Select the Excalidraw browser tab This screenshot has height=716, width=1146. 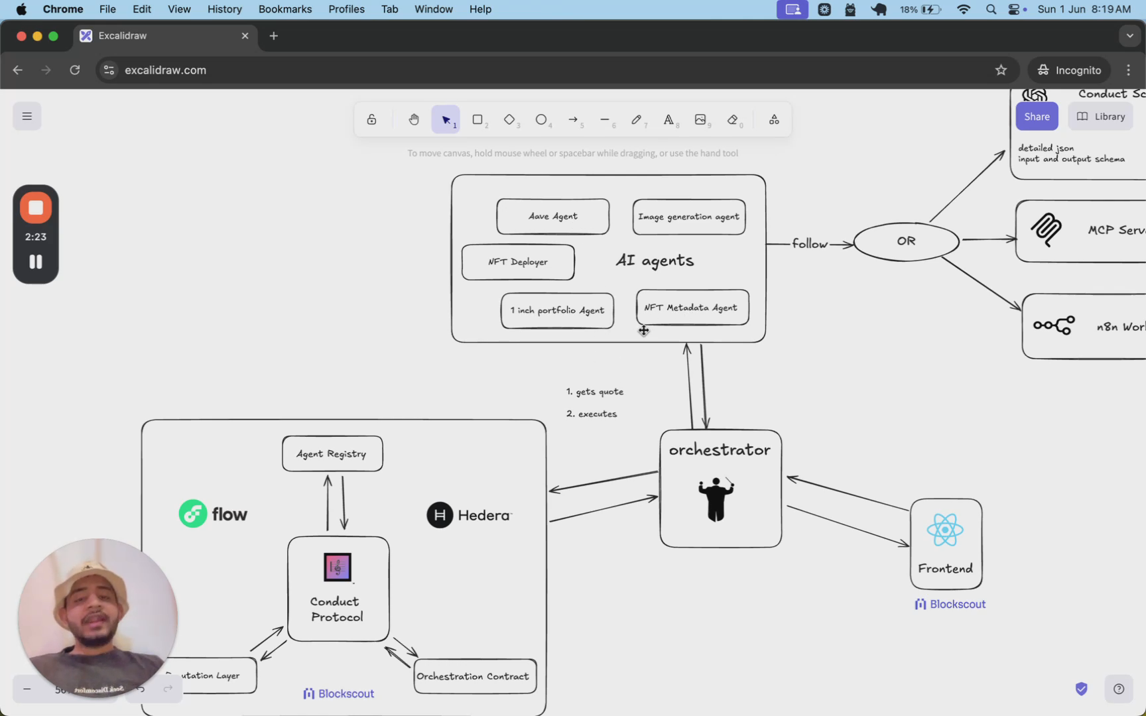tap(164, 36)
